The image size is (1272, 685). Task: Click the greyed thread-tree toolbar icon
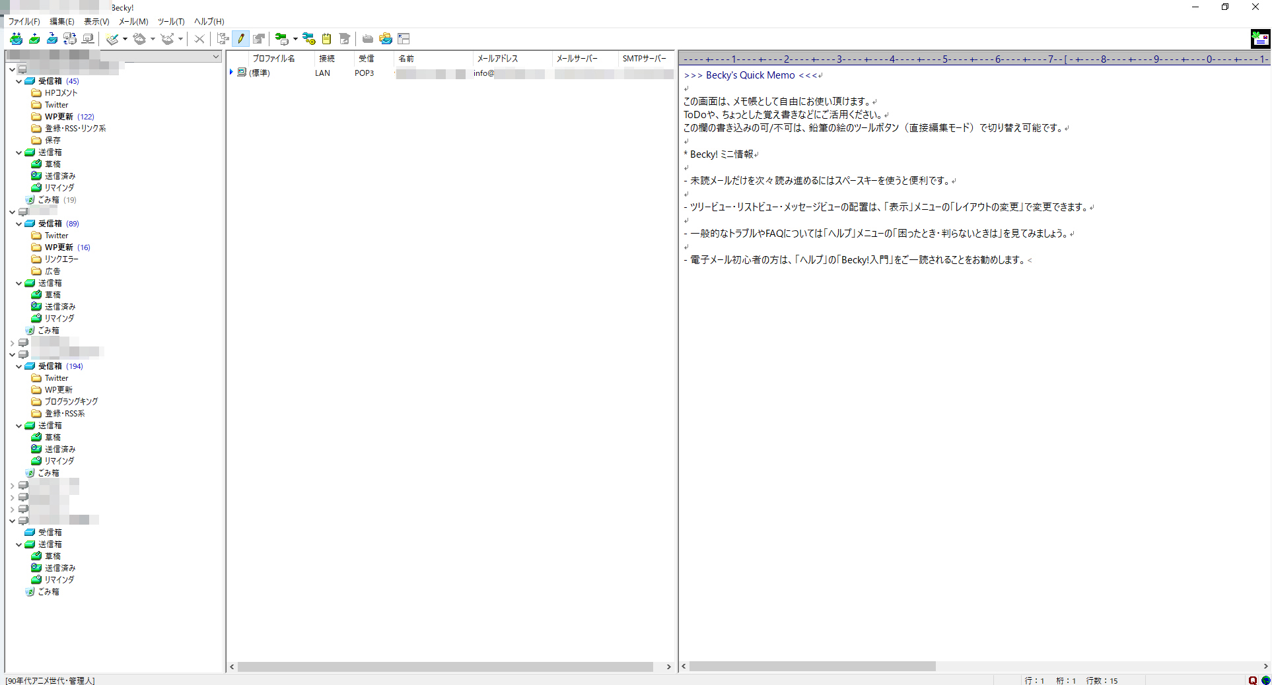coord(223,39)
